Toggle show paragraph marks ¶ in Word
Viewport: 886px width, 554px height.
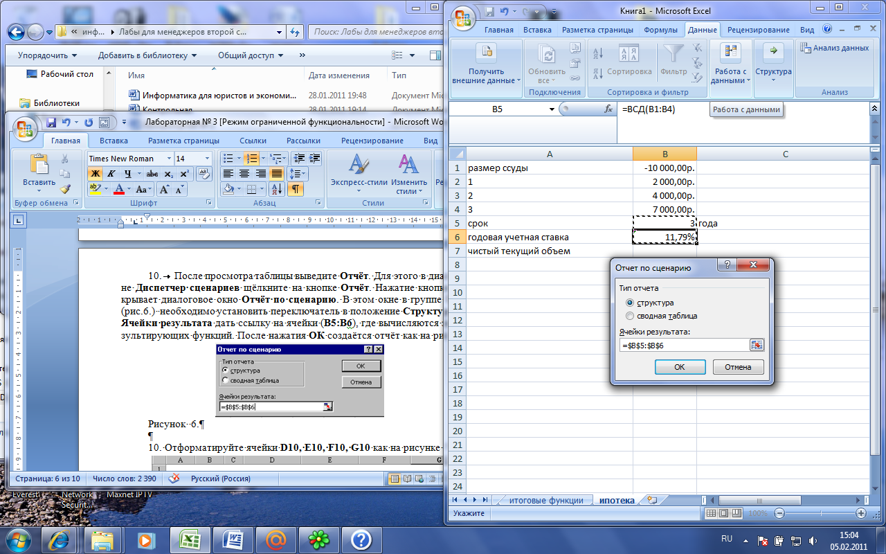point(296,188)
